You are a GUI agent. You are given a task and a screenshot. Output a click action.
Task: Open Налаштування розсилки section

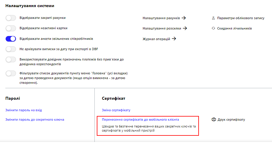pyautogui.click(x=162, y=28)
